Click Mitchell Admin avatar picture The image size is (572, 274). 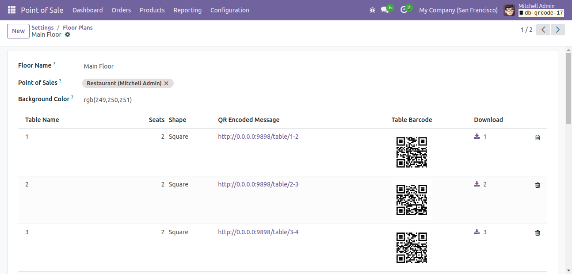[509, 10]
